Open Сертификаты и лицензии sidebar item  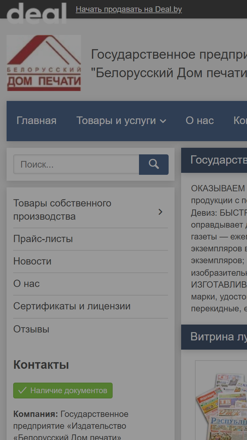72,306
